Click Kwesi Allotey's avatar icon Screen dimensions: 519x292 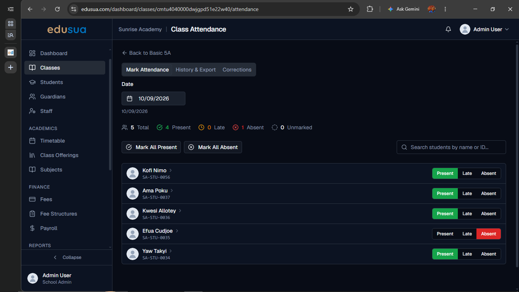click(x=132, y=214)
